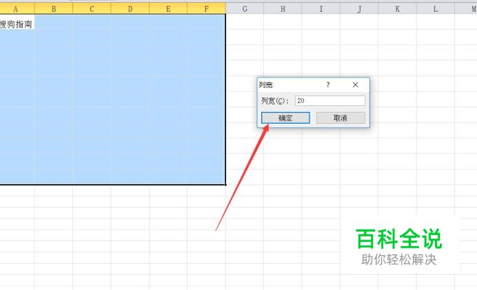Select column B header
Viewport: 477px width, 290px height.
coord(54,9)
